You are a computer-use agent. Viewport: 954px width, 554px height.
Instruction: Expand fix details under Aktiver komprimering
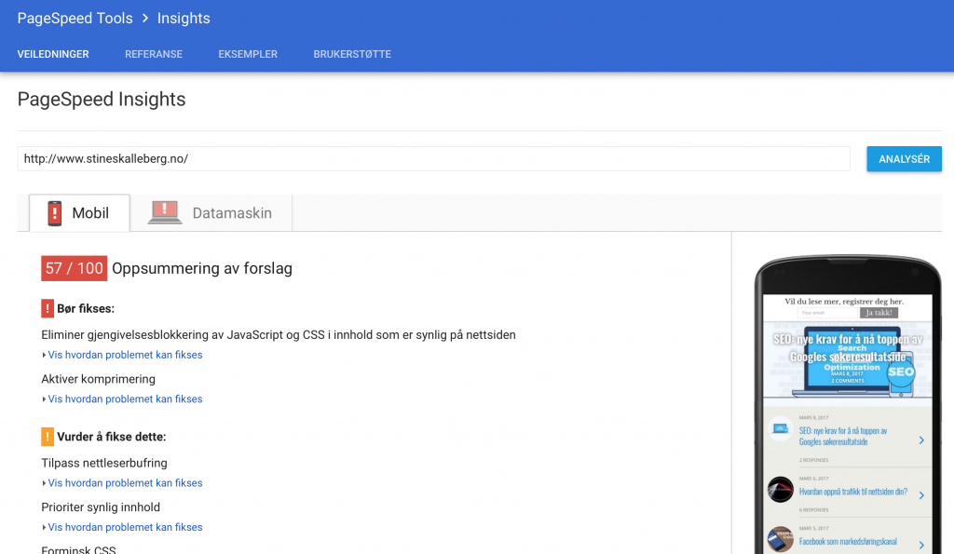122,399
